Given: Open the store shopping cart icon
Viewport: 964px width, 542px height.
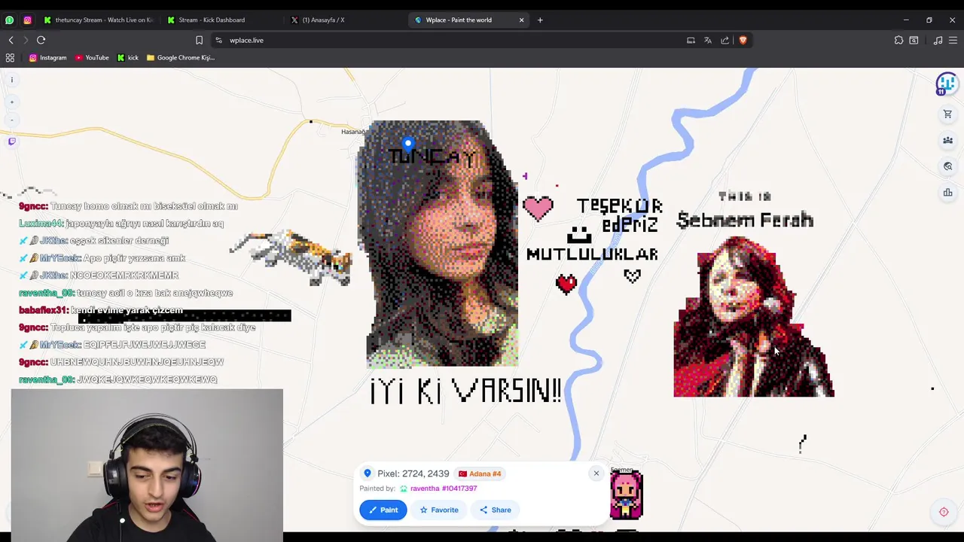Looking at the screenshot, I should [947, 114].
